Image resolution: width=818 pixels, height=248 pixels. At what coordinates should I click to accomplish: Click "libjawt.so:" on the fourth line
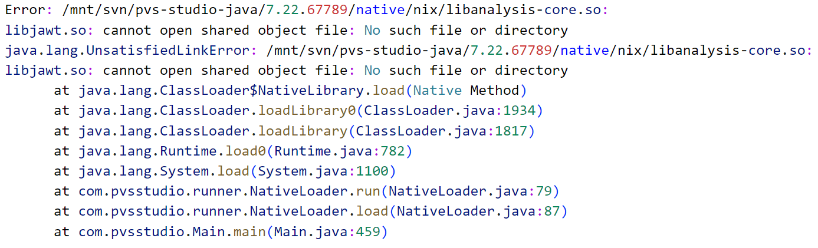pos(50,71)
